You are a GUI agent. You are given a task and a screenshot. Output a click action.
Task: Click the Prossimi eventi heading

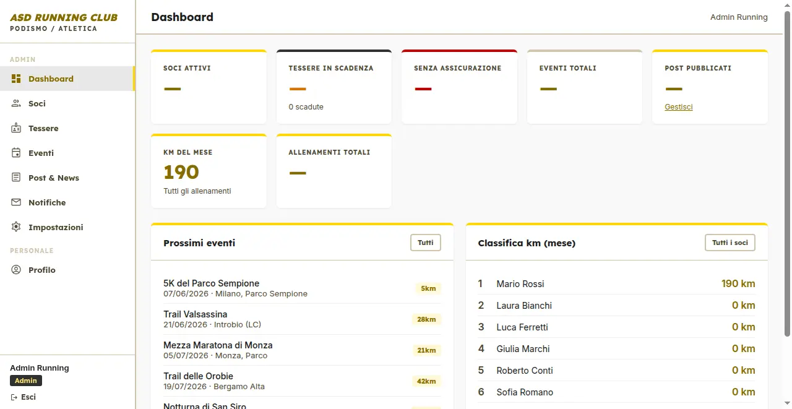click(x=199, y=243)
